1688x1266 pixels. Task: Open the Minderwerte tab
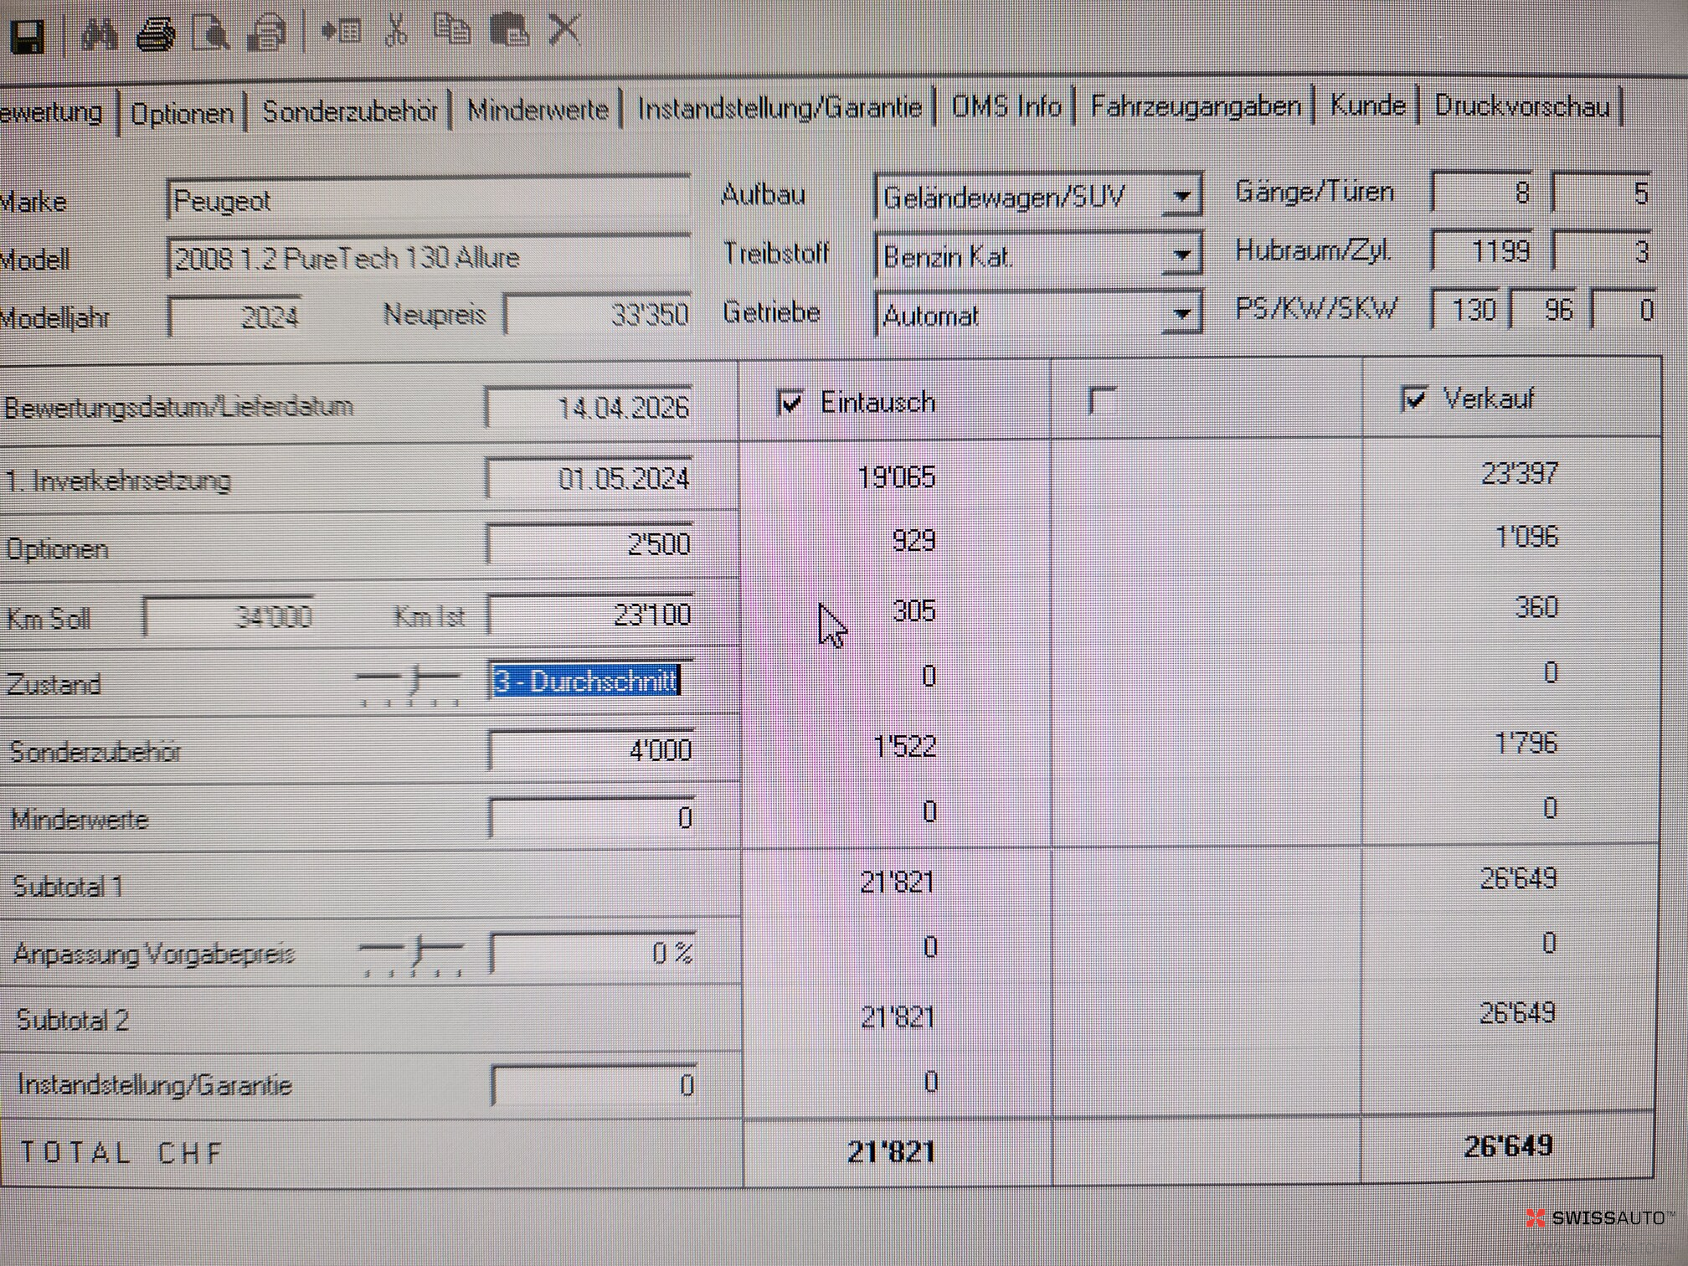tap(538, 110)
